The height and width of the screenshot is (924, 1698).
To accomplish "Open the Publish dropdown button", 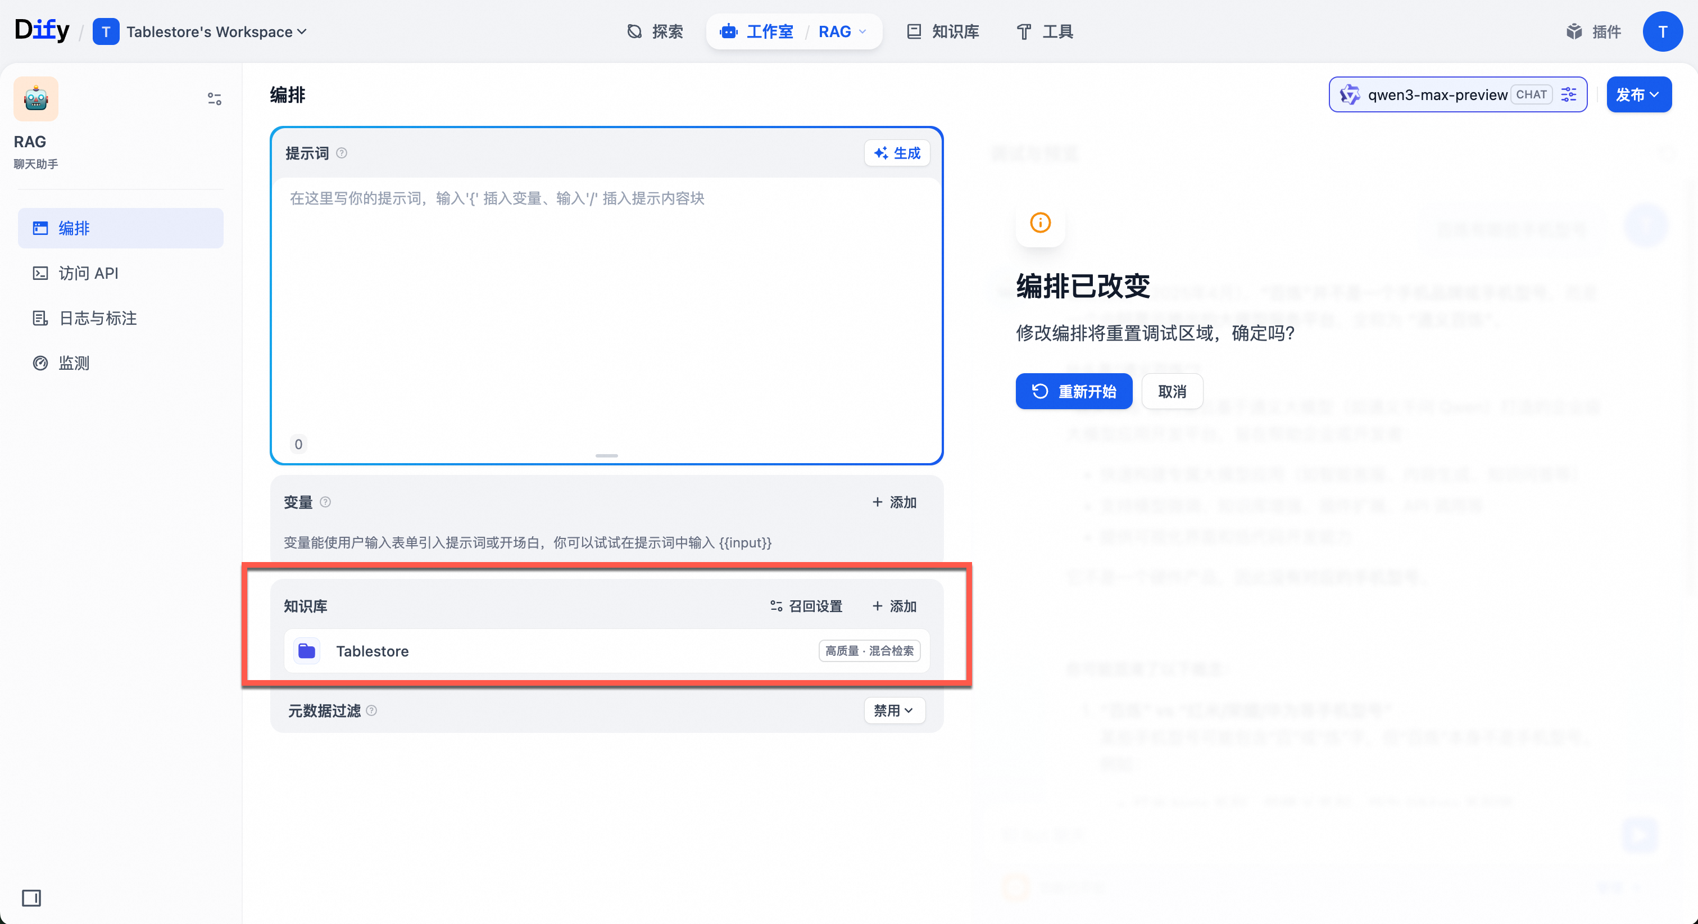I will 1638,94.
